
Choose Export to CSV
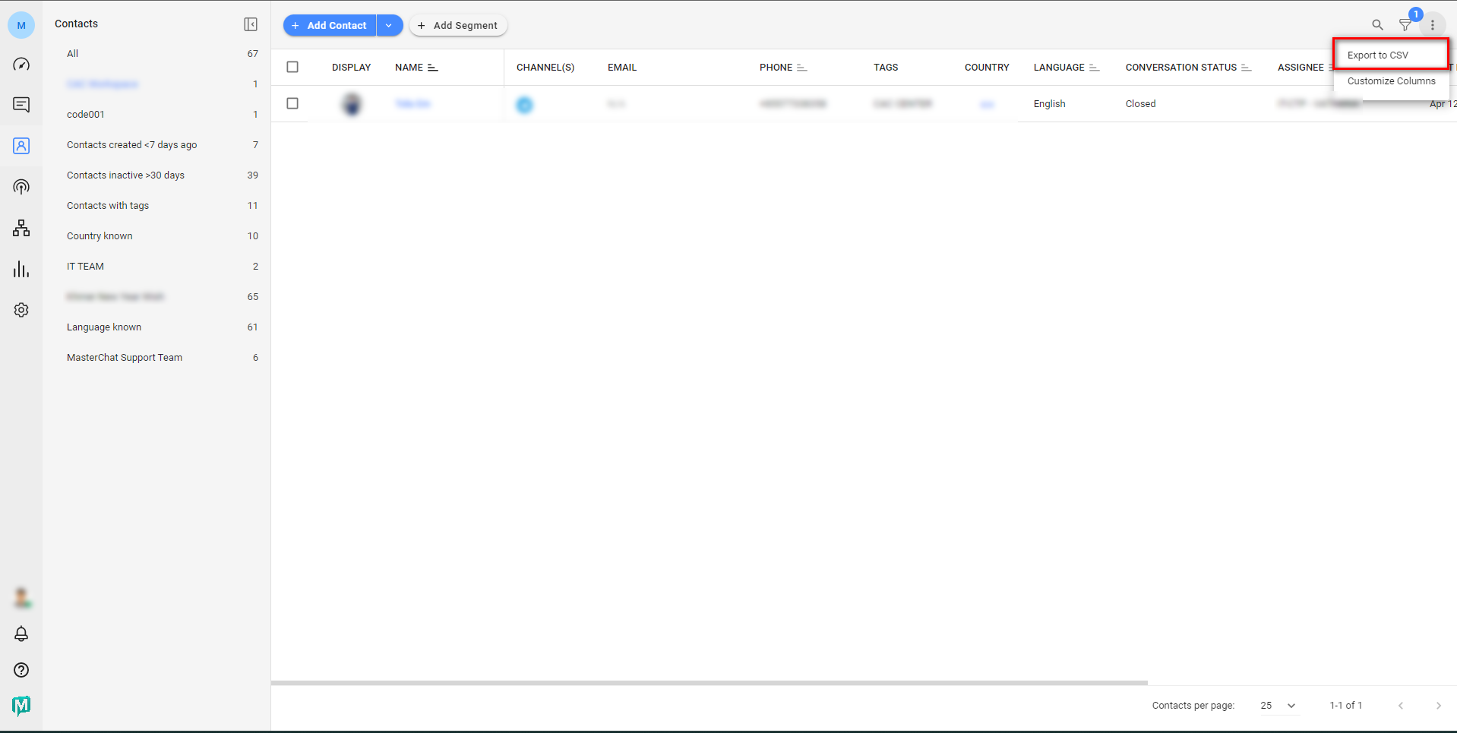[x=1391, y=55]
